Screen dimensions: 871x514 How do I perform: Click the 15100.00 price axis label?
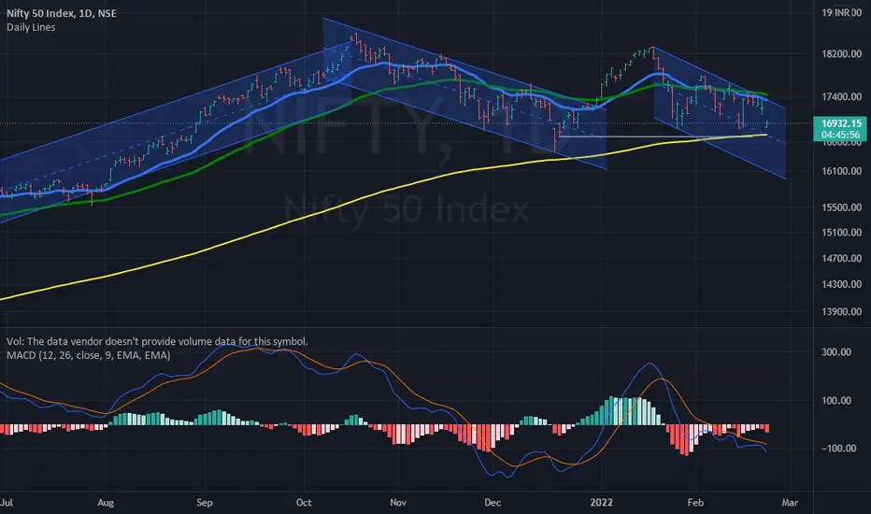(841, 233)
